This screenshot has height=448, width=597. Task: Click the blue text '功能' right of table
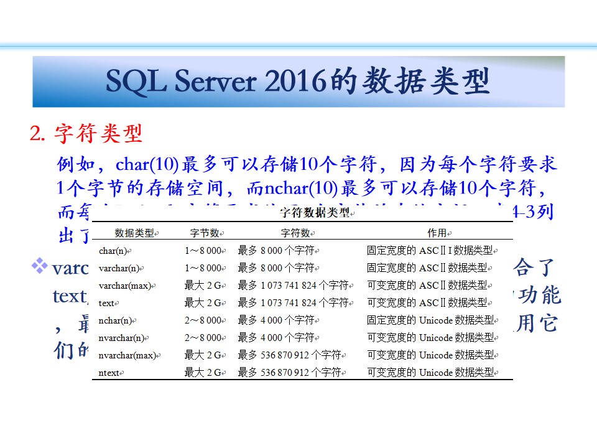tap(540, 295)
